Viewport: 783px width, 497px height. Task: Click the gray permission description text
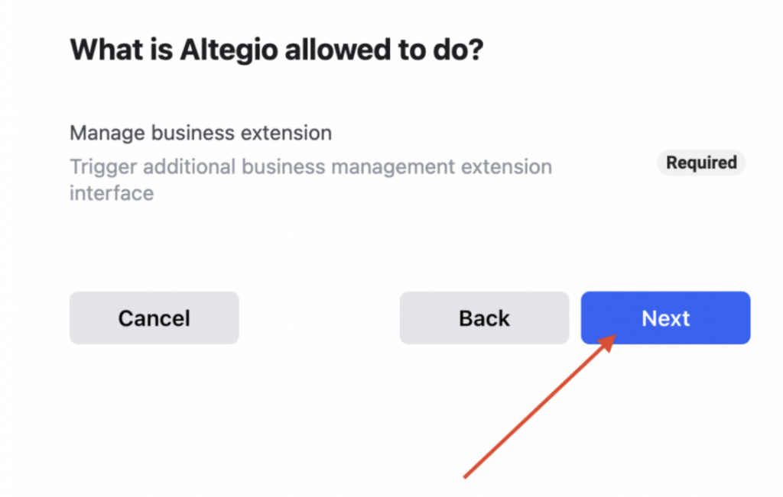310,179
